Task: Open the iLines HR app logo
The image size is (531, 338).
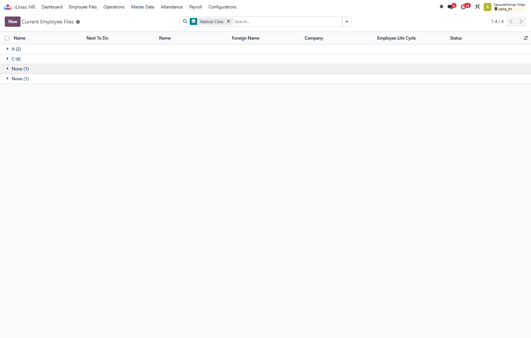Action: [x=8, y=7]
